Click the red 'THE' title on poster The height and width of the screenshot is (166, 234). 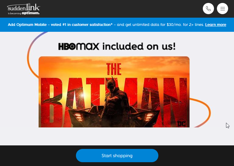pyautogui.click(x=114, y=69)
